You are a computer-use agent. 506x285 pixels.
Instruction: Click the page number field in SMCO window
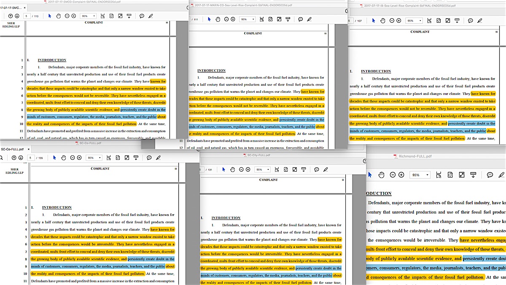[28, 16]
